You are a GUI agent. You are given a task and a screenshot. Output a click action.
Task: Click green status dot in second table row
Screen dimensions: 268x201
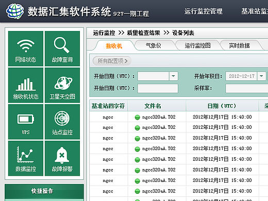pos(137,128)
